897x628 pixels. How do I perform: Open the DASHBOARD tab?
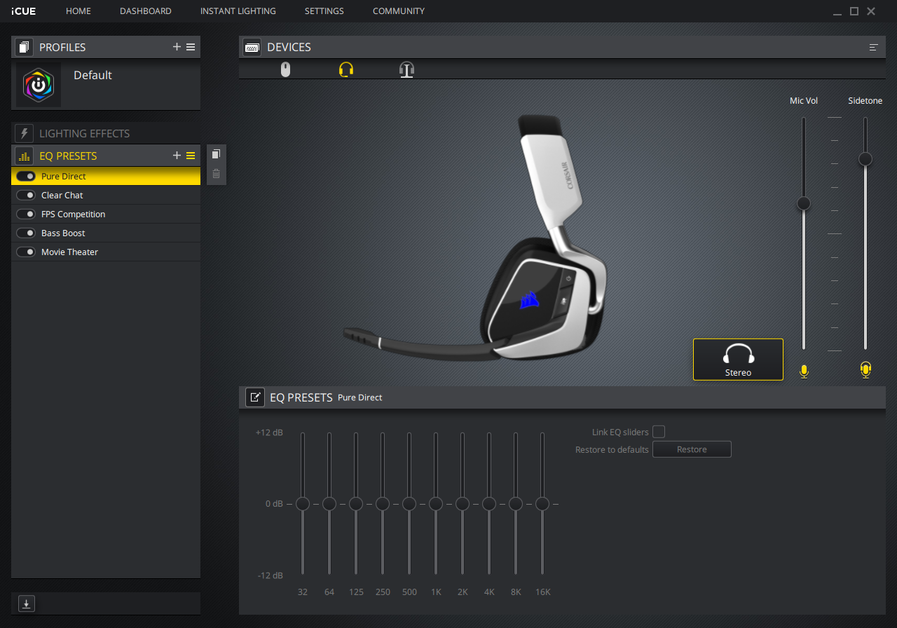click(146, 11)
